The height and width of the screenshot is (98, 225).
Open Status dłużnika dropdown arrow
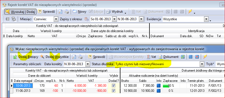(x=202, y=64)
